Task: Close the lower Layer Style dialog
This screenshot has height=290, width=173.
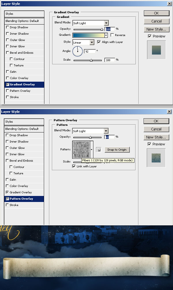Action: coord(169,111)
